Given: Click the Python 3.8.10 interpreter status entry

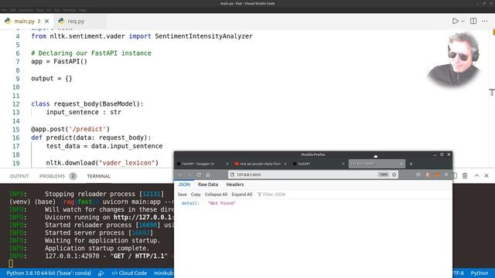Looking at the screenshot, I should (x=49, y=273).
